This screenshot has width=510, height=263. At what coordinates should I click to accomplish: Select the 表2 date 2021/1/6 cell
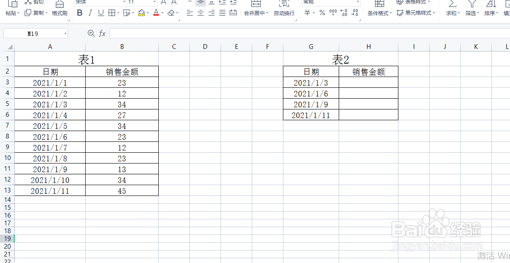pos(311,93)
